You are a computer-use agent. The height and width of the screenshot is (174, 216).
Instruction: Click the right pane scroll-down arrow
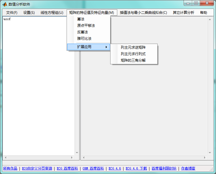pyautogui.click(x=210, y=153)
